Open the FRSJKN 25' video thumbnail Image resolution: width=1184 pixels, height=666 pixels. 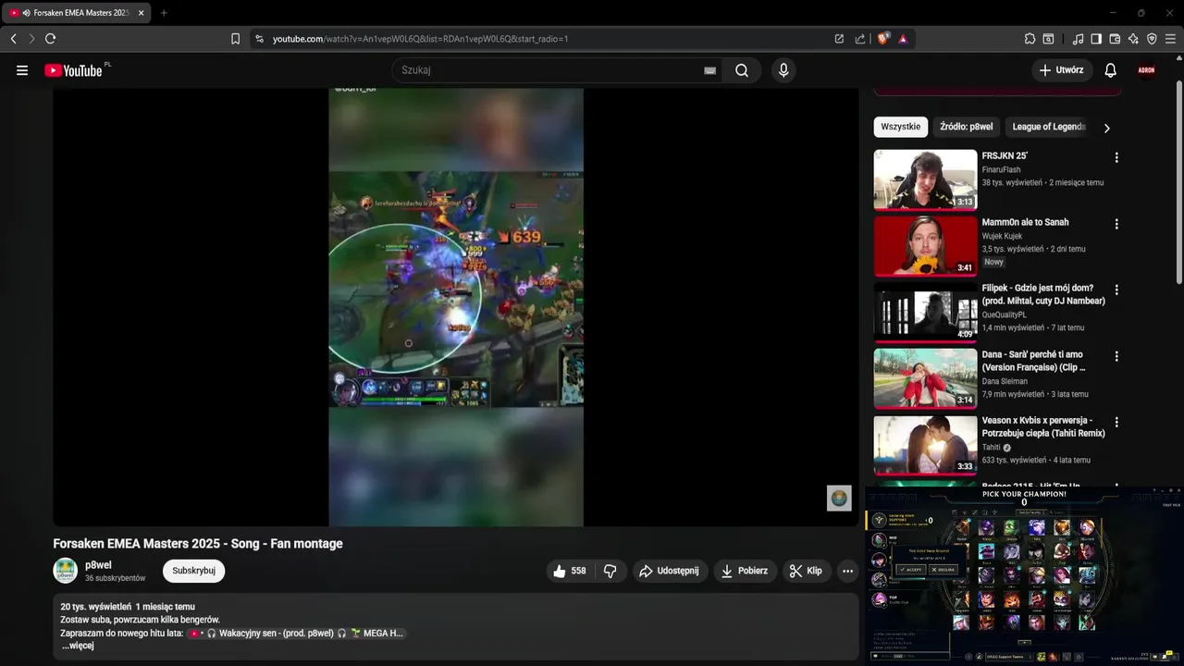[925, 179]
